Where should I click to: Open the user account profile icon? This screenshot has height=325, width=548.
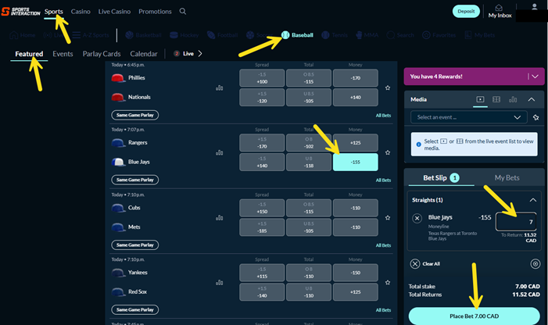534,6
